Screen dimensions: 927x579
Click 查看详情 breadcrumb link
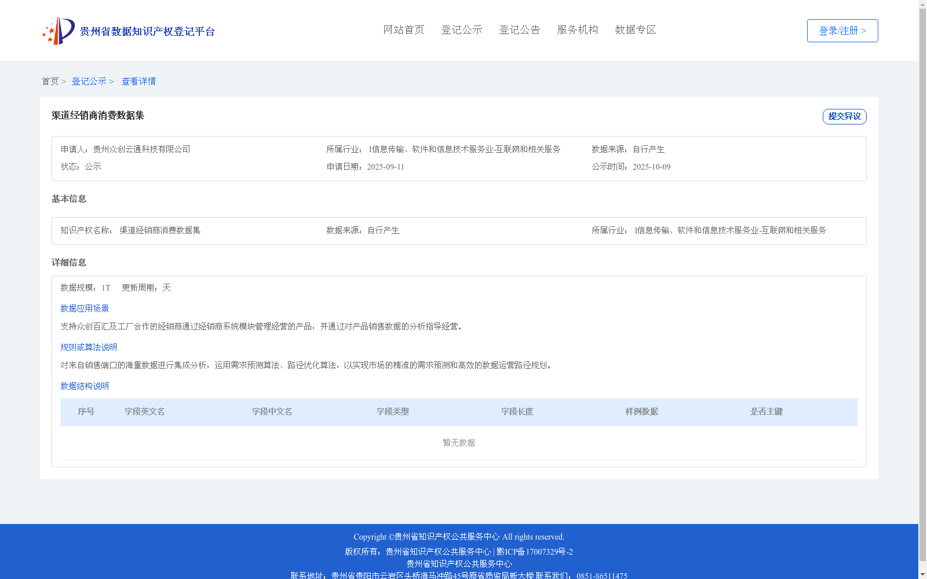138,81
